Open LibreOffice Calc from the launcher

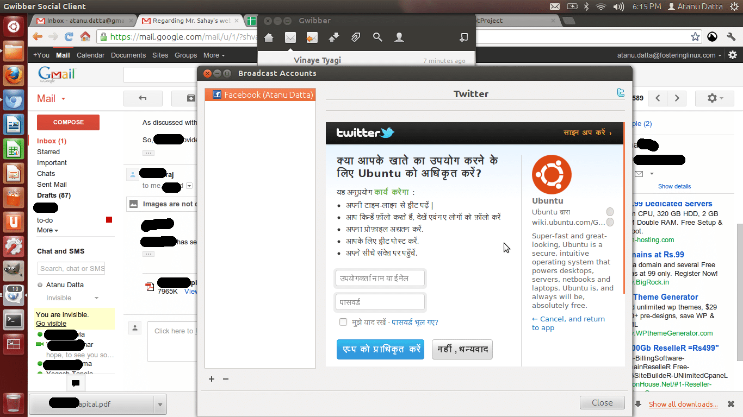[x=14, y=149]
